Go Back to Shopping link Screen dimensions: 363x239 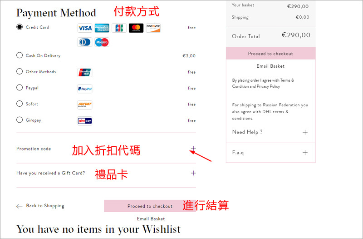(40, 206)
